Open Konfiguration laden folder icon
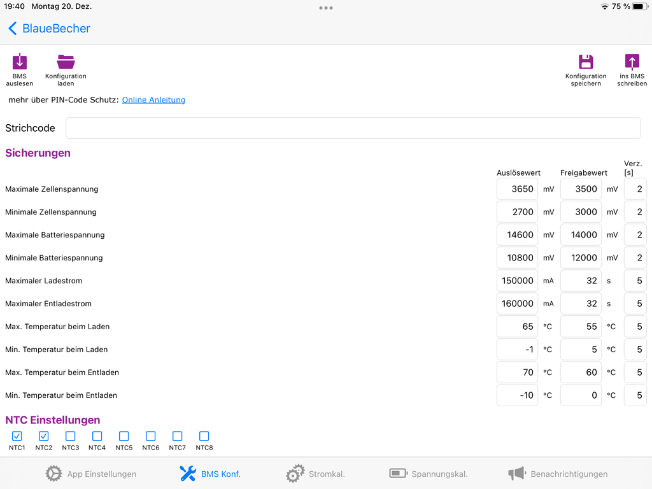Image resolution: width=652 pixels, height=489 pixels. click(66, 62)
